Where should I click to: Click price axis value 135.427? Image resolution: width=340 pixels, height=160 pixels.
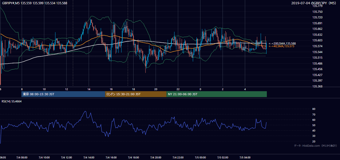point(317,75)
